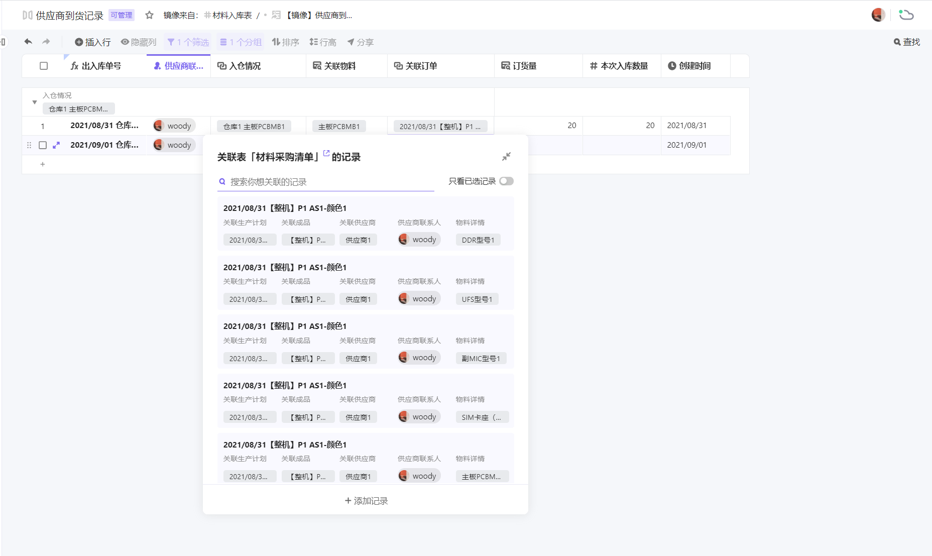Open the 查找 search tool

click(906, 42)
